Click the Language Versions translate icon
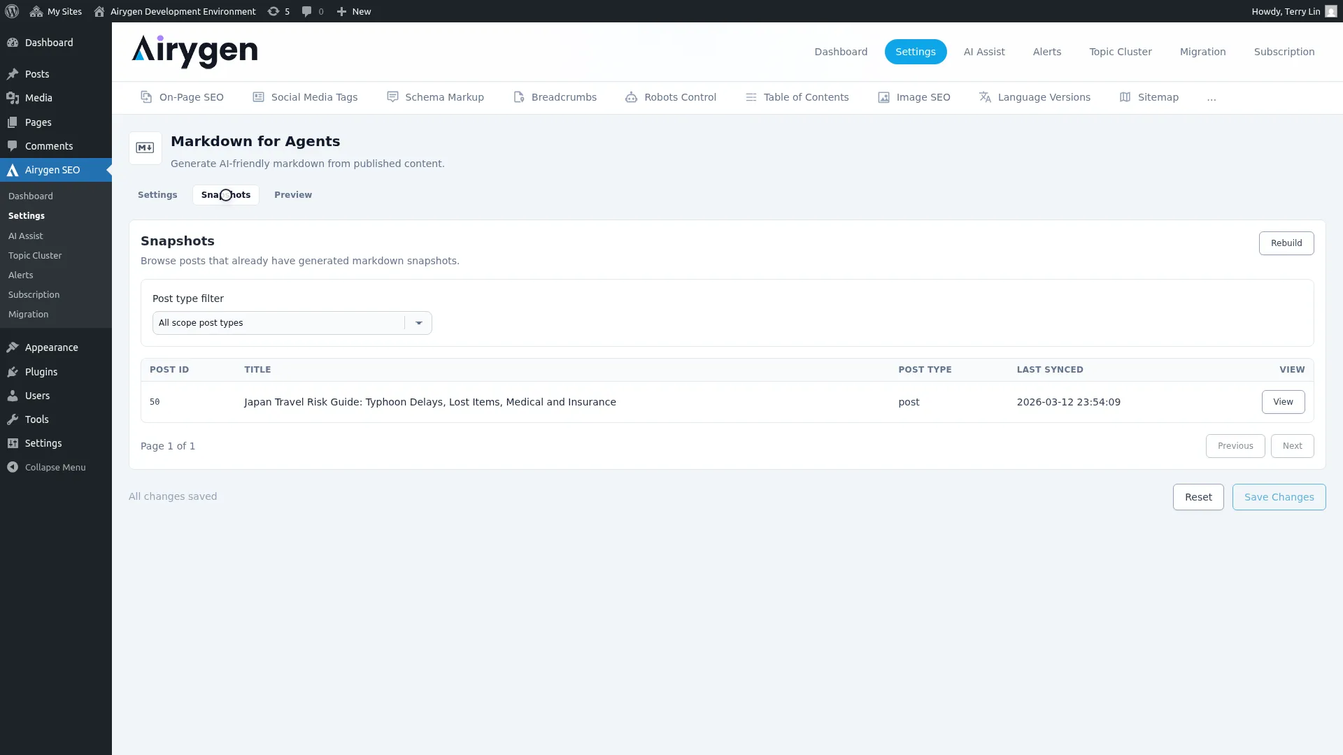The height and width of the screenshot is (755, 1343). (x=985, y=97)
